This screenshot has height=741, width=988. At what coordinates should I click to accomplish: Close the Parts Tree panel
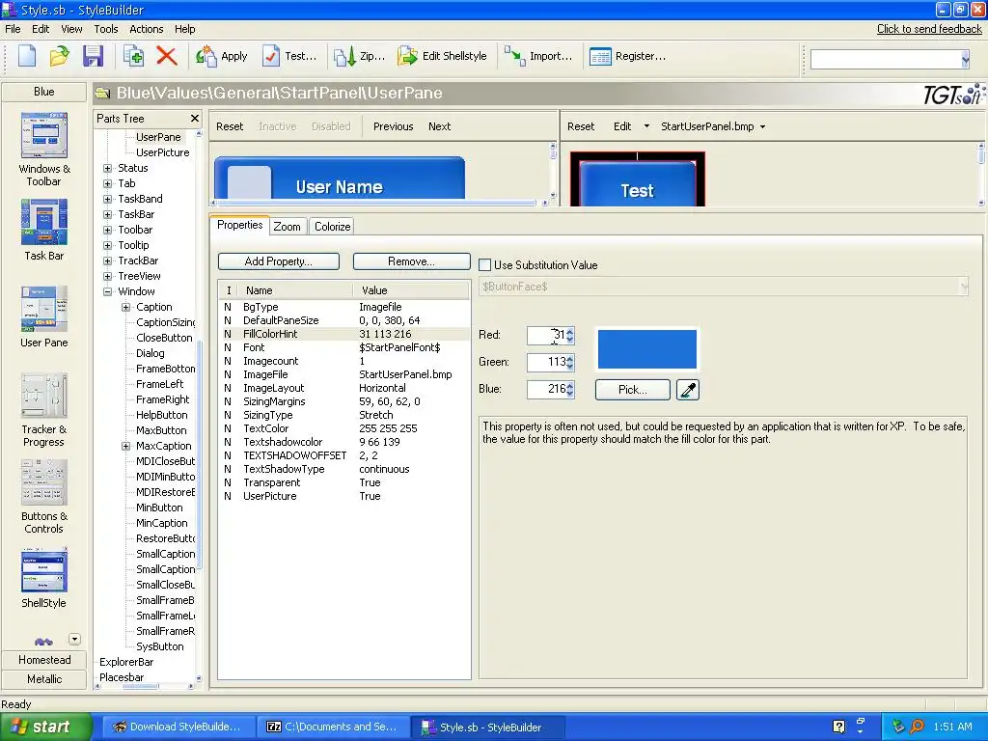point(195,119)
